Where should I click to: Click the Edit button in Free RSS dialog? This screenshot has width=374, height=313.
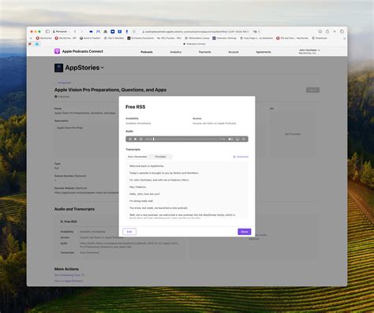[x=129, y=232]
